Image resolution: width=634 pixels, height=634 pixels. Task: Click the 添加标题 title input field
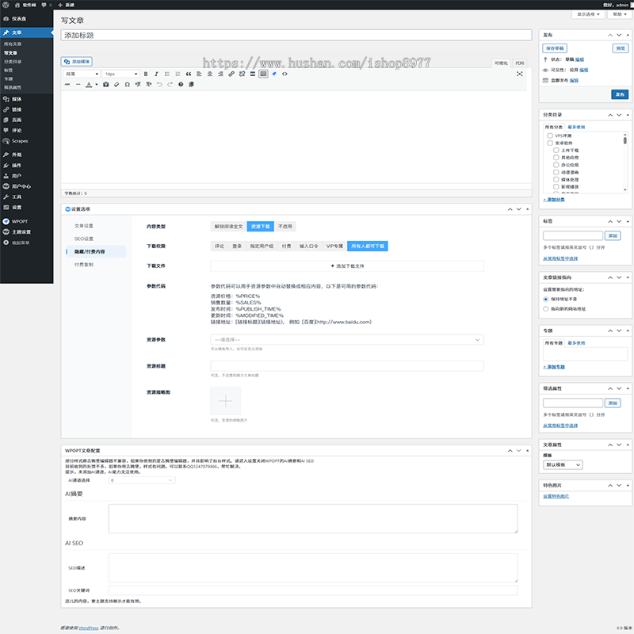click(296, 35)
